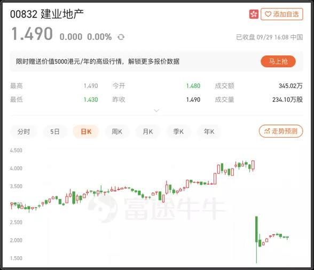Click the chart icon in 走势预测
Screen dimensions: 314x270
pos(267,131)
